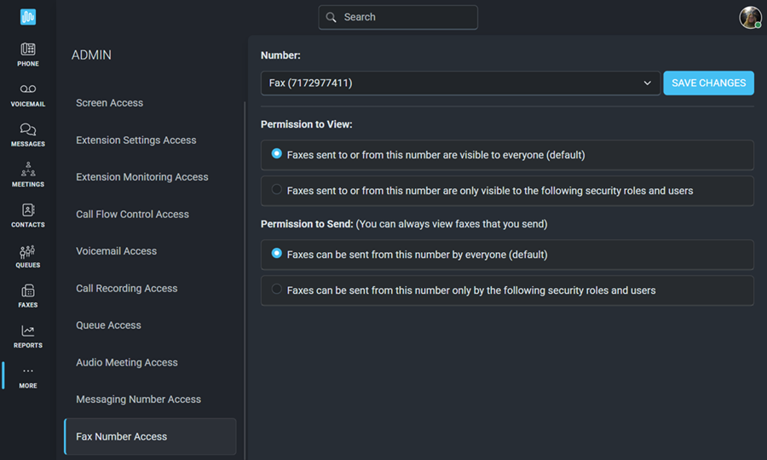The height and width of the screenshot is (460, 767).
Task: Open the Faxes machine icon
Action: click(x=28, y=290)
